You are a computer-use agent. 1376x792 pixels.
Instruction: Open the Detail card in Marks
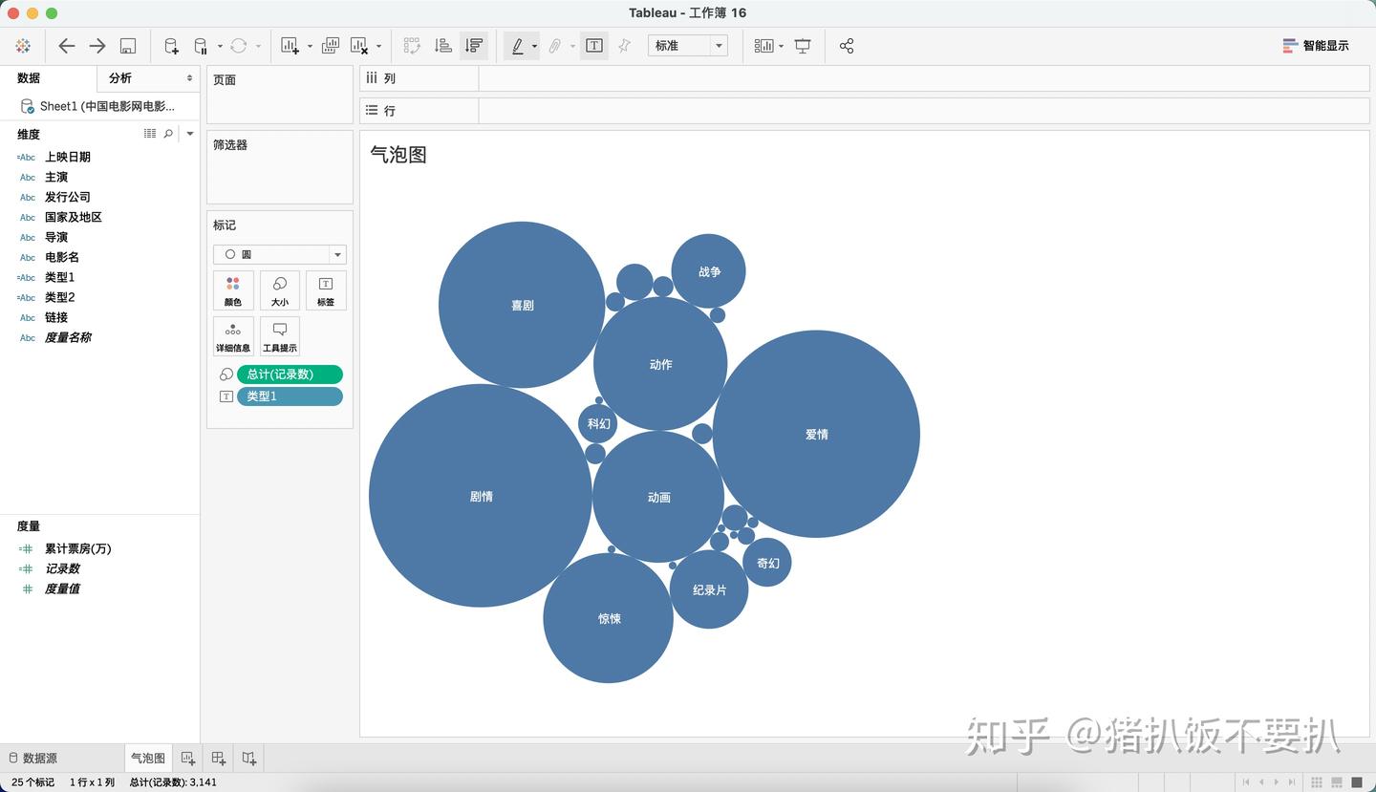pos(233,336)
